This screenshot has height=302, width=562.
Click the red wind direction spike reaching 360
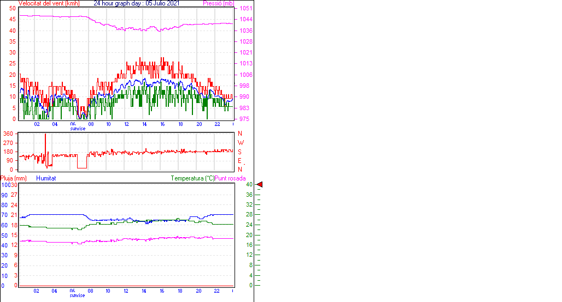click(45, 135)
